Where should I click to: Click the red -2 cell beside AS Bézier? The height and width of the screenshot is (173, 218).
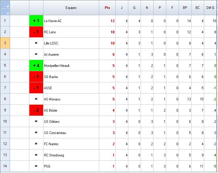(x=36, y=110)
